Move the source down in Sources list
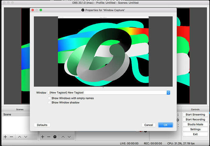This screenshot has height=146, width=210. [x=69, y=137]
